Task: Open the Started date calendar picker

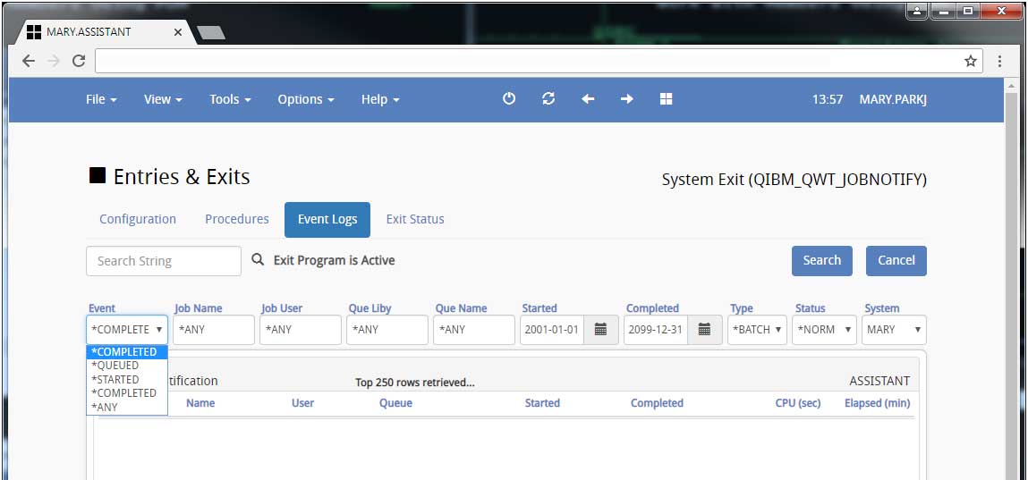Action: pos(601,330)
